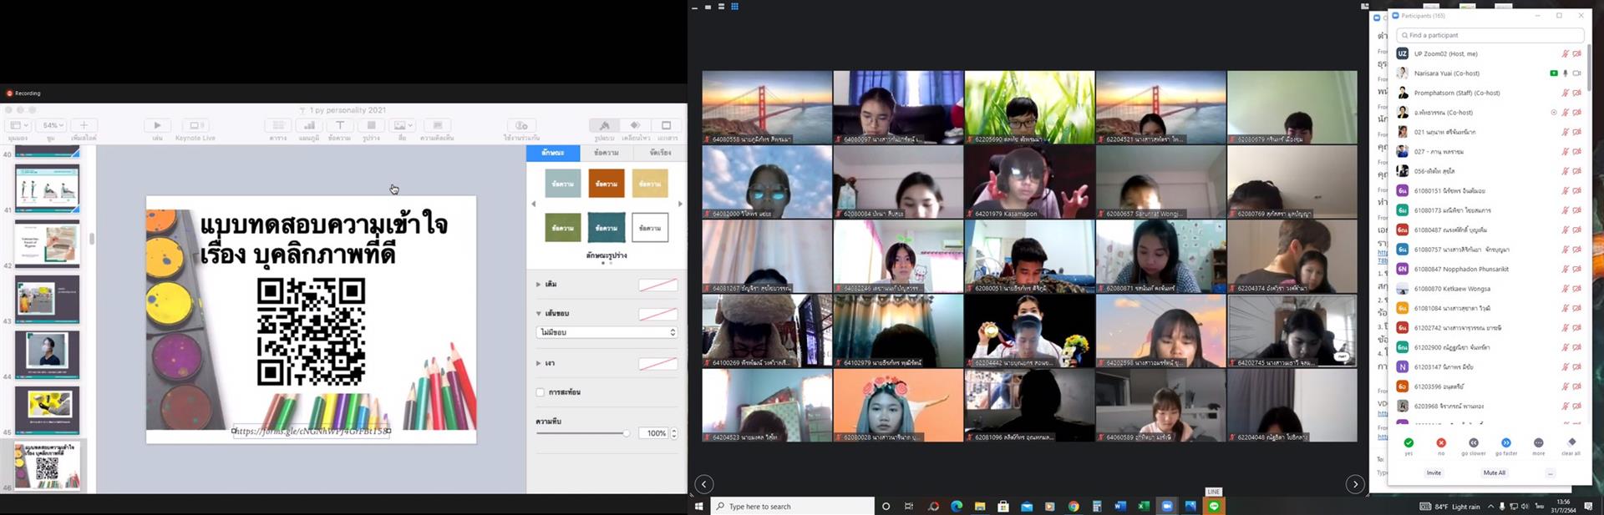Click the Chart icon in Keynote toolbar
This screenshot has width=1604, height=515.
(309, 125)
